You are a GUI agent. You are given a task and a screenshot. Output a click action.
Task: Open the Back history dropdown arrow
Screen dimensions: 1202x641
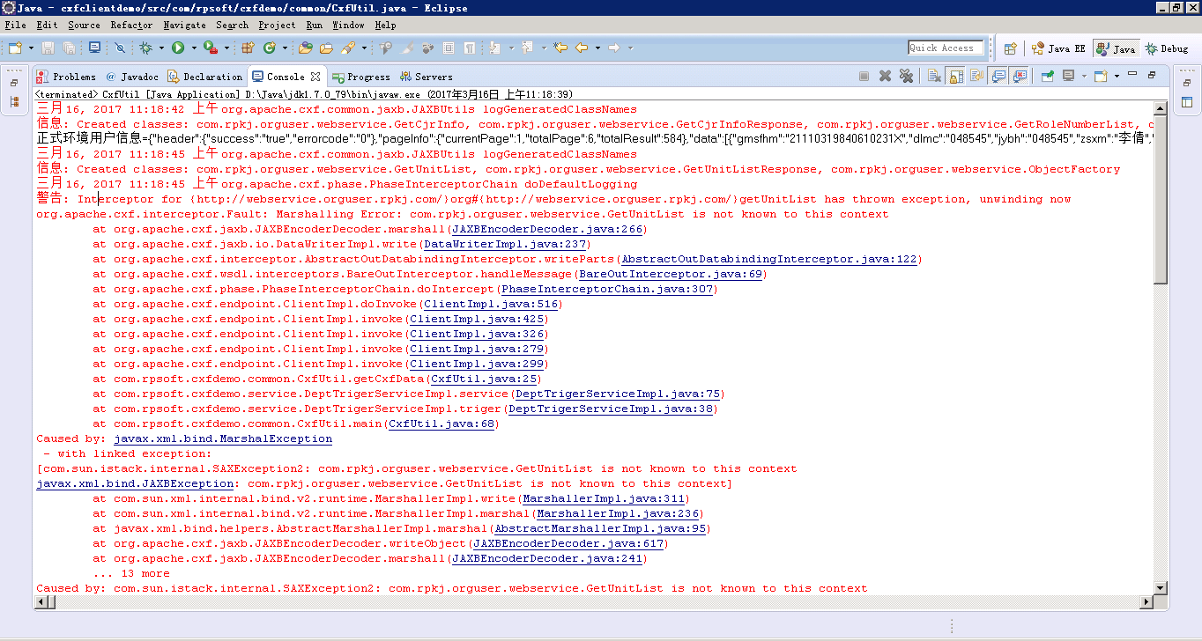pos(597,48)
